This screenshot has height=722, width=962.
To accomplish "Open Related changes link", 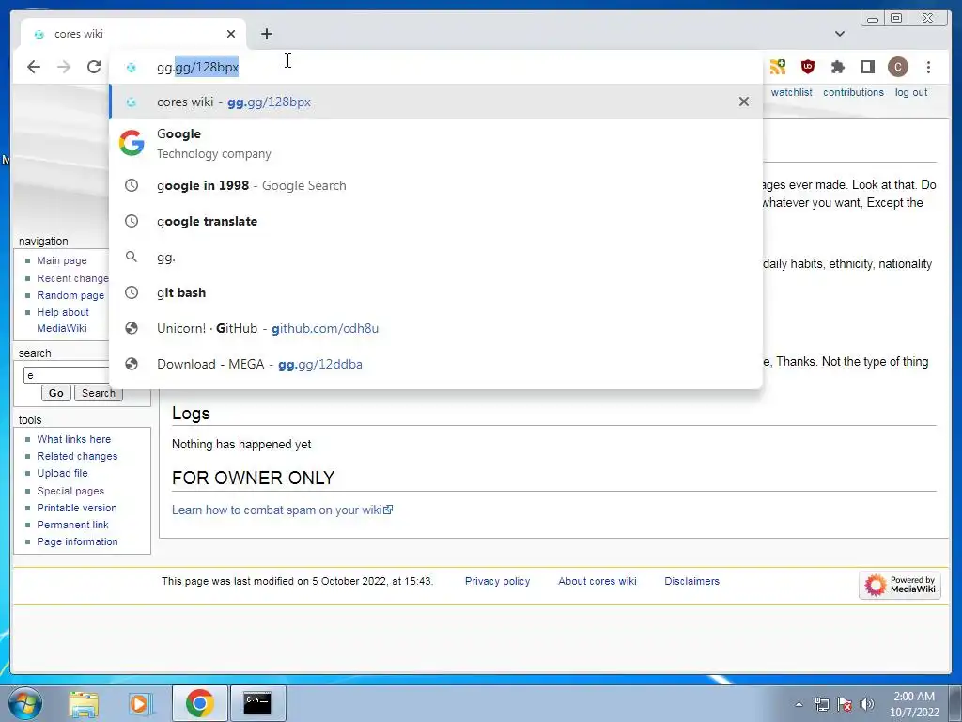I will pos(77,456).
